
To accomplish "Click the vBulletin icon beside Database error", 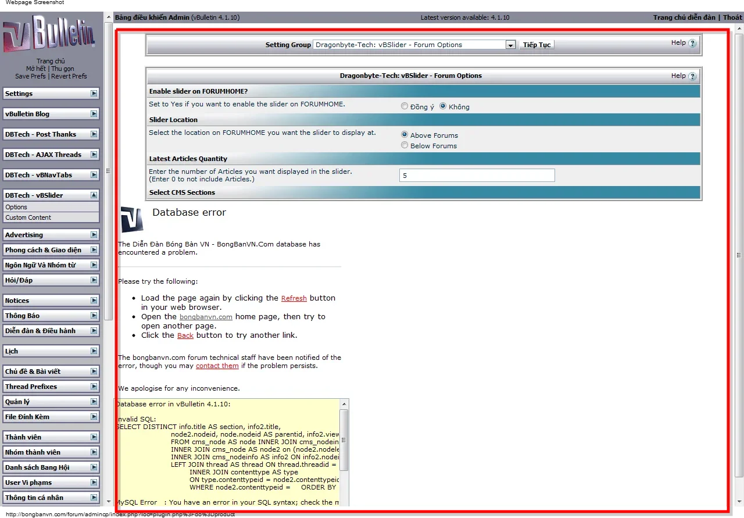I will point(132,219).
